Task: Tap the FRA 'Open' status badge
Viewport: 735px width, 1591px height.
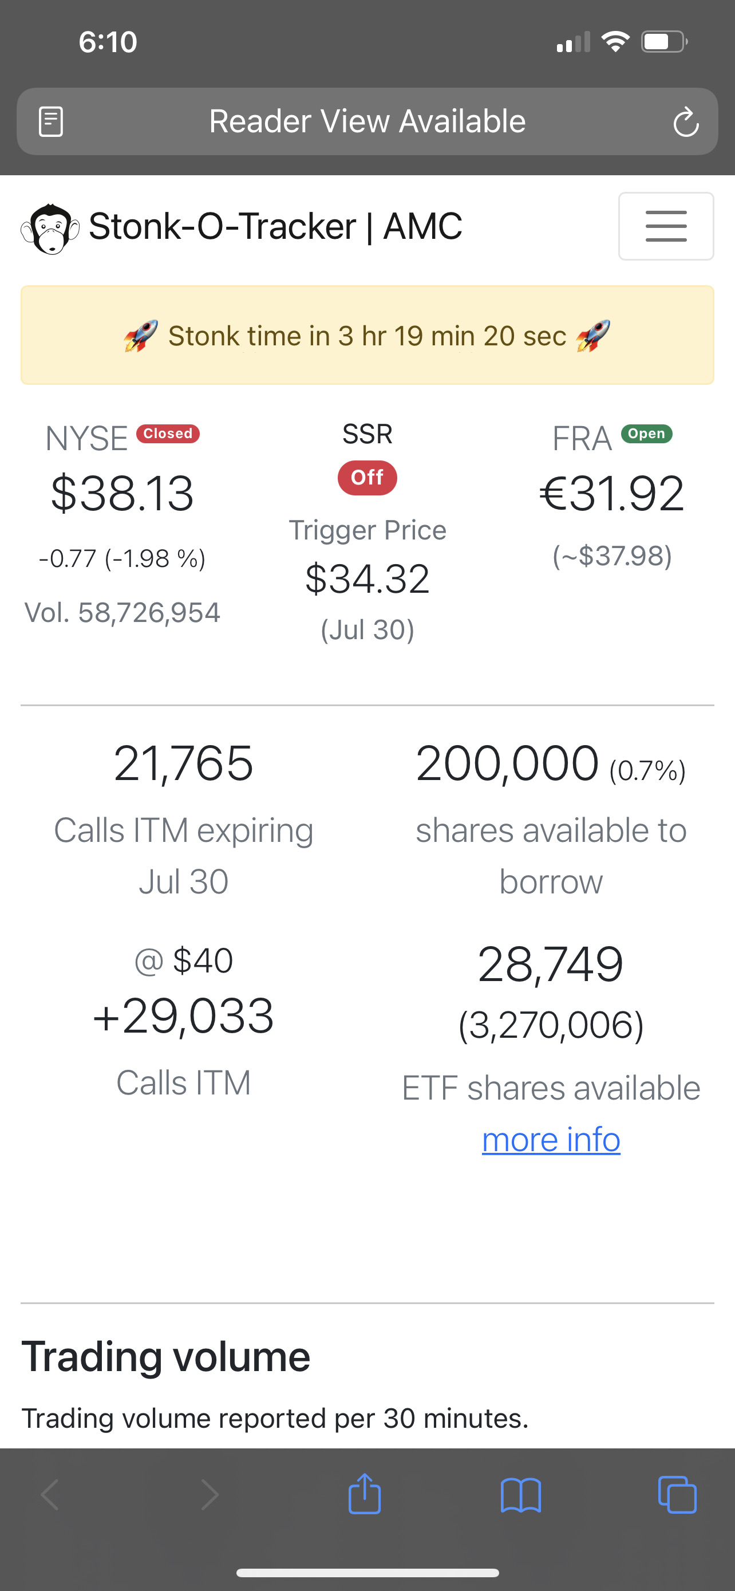Action: point(646,434)
